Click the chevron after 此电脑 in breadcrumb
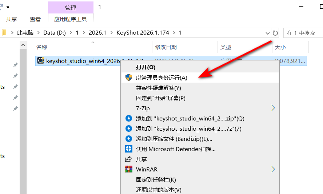 pos(38,32)
